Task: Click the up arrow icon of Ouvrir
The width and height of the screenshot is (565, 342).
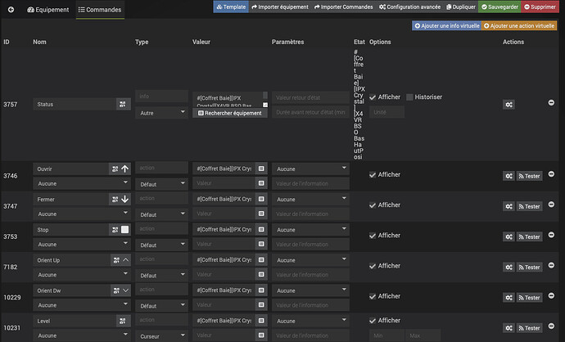Action: tap(124, 169)
